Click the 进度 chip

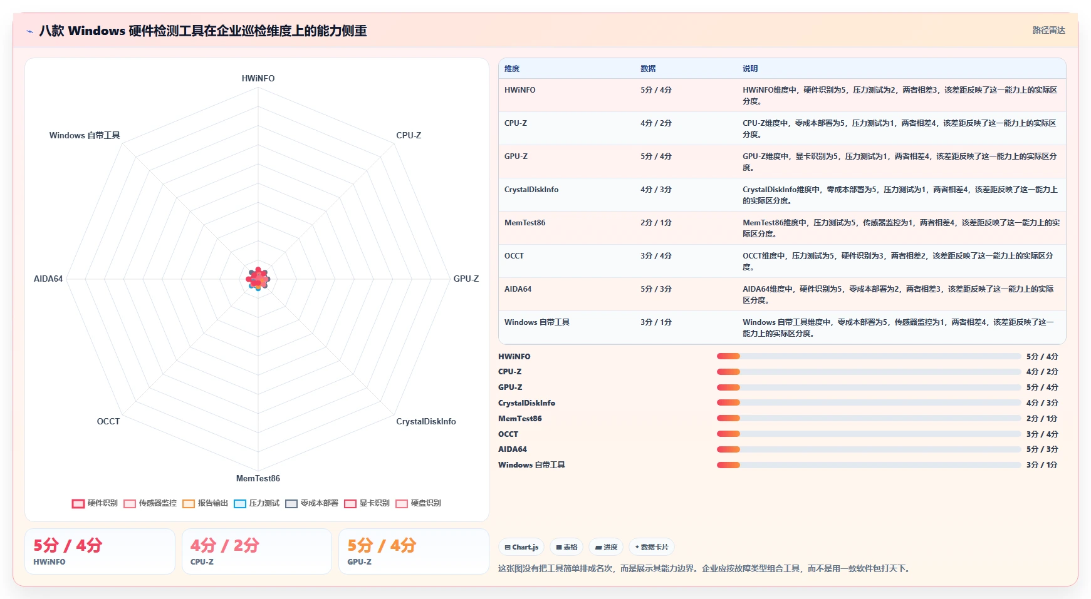(606, 547)
